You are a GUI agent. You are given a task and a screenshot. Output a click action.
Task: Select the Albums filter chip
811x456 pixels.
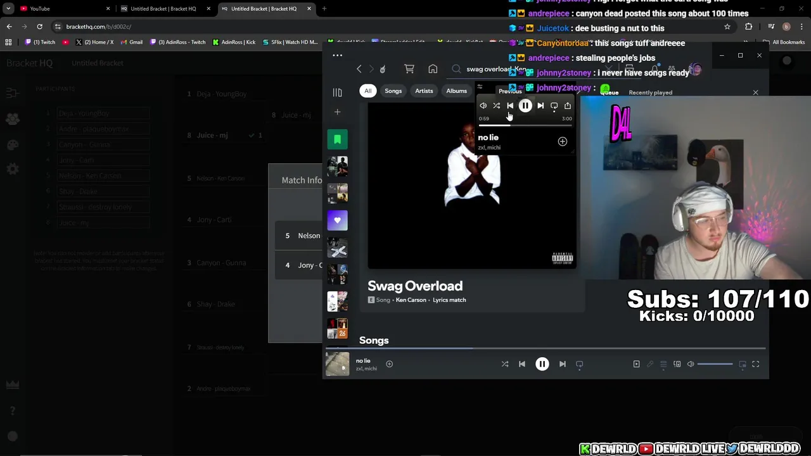456,91
